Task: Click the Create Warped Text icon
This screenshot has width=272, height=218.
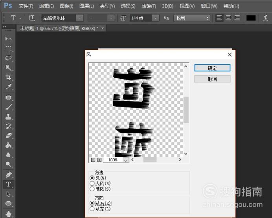Action: point(265,18)
